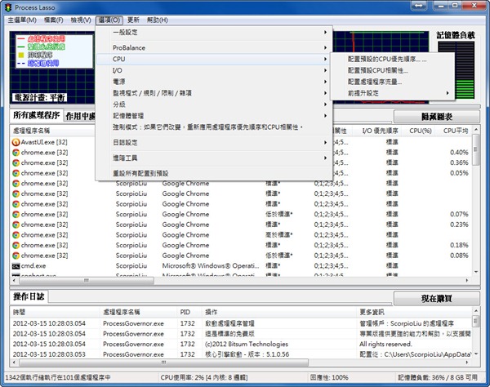Expand the 記憶體管理 submenu arrow

coord(325,116)
